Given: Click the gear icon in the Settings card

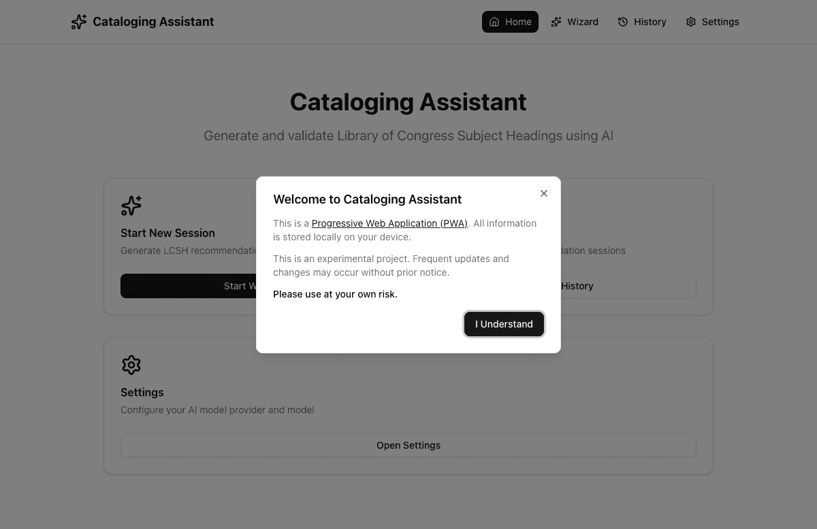Looking at the screenshot, I should click(131, 365).
